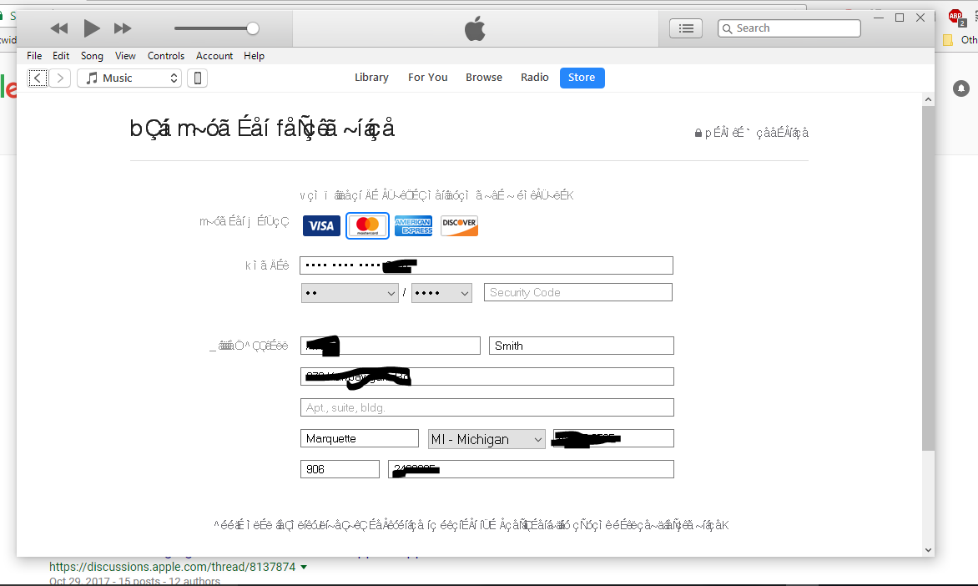Click the rewind previous track button

point(59,28)
